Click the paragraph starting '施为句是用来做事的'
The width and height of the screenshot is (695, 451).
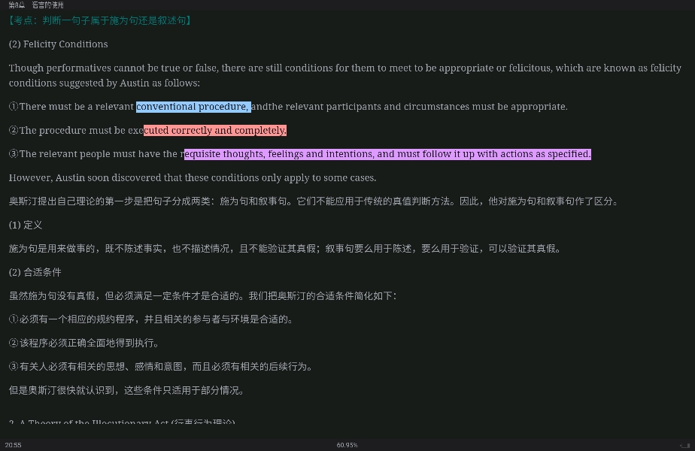(284, 249)
